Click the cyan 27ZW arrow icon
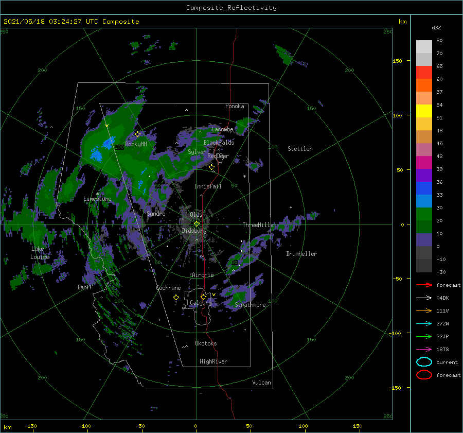The height and width of the screenshot is (433, 463). point(424,324)
